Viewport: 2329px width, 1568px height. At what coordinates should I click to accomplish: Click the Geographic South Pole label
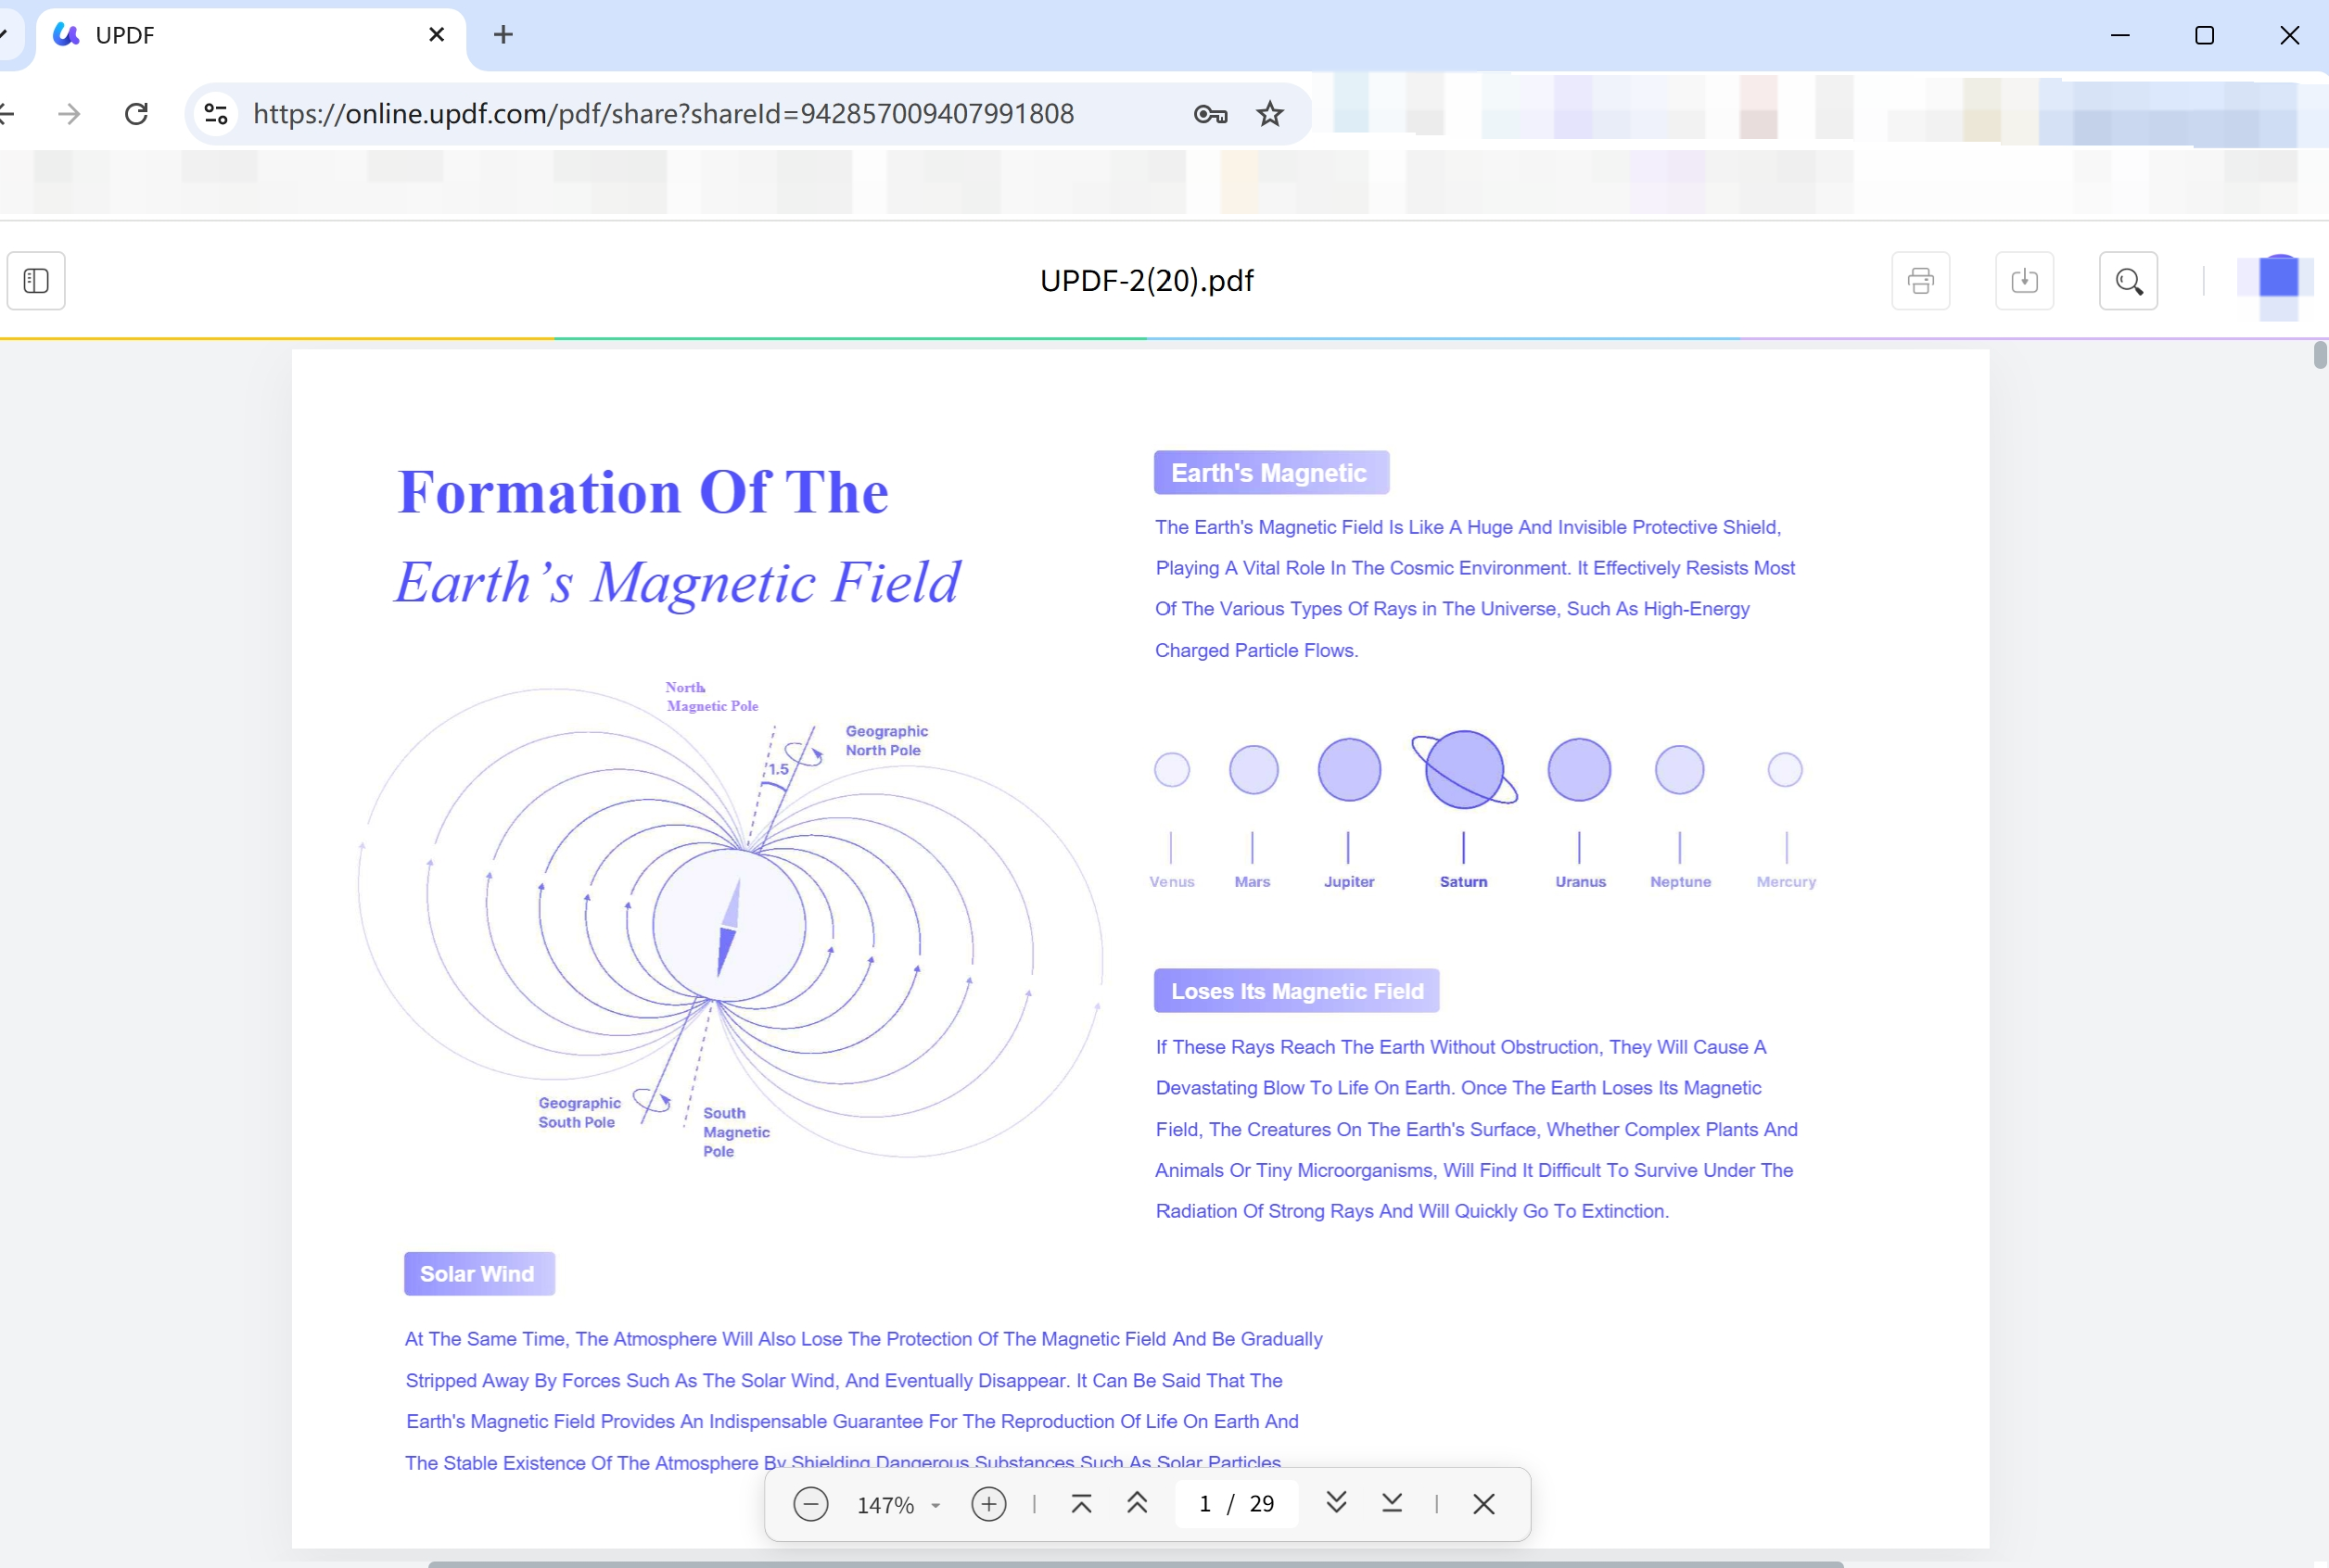[x=579, y=1113]
